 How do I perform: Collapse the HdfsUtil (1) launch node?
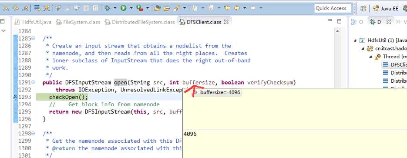pos(355,40)
